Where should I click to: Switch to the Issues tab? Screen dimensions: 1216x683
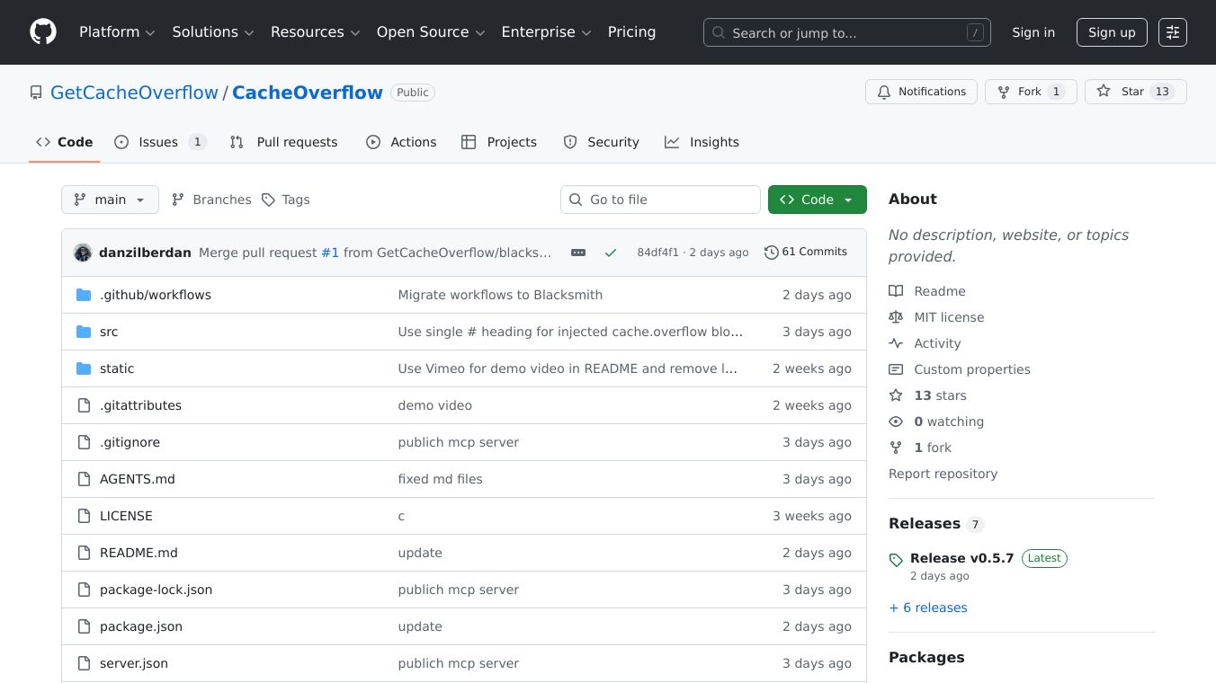(159, 142)
